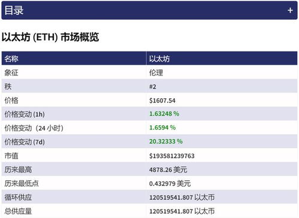This screenshot has height=218, width=299.
Task: Click the 以太坊 (ETH) 市场概览 heading
Action: pos(50,37)
